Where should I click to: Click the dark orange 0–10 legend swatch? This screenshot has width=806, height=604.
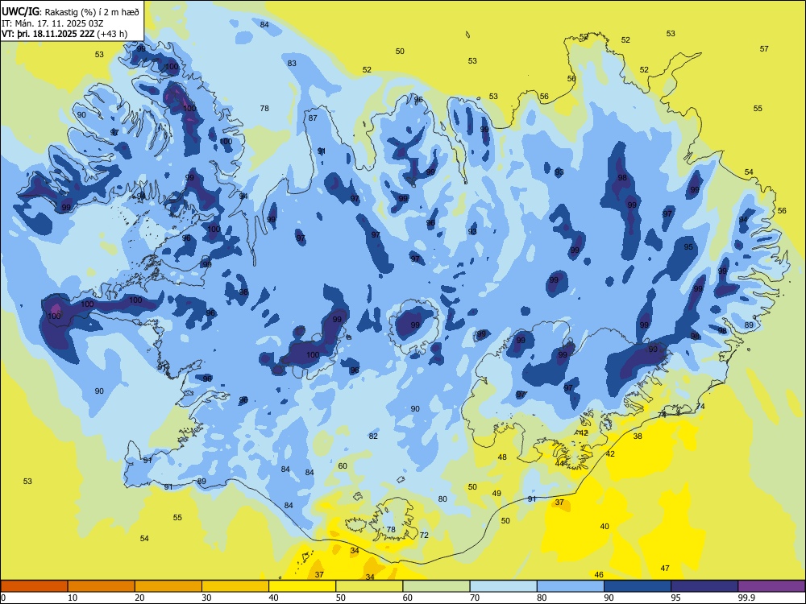point(34,586)
